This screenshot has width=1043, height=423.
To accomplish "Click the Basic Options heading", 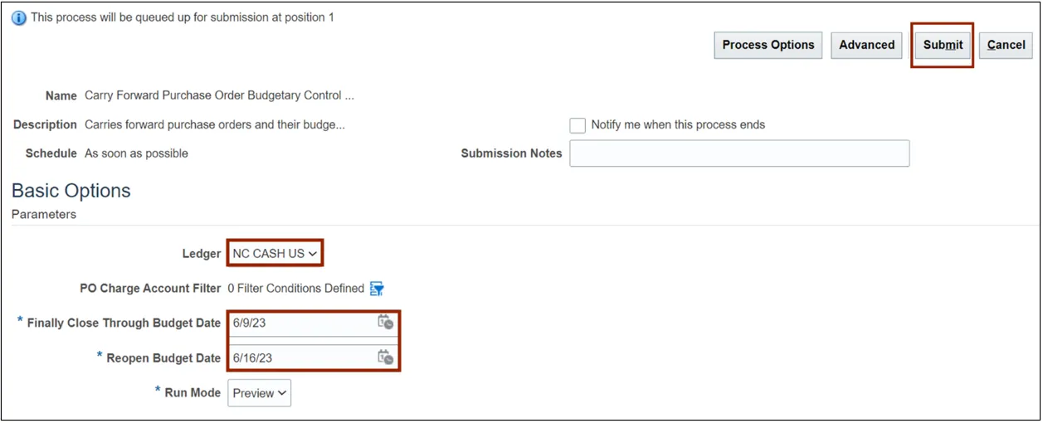I will (71, 191).
